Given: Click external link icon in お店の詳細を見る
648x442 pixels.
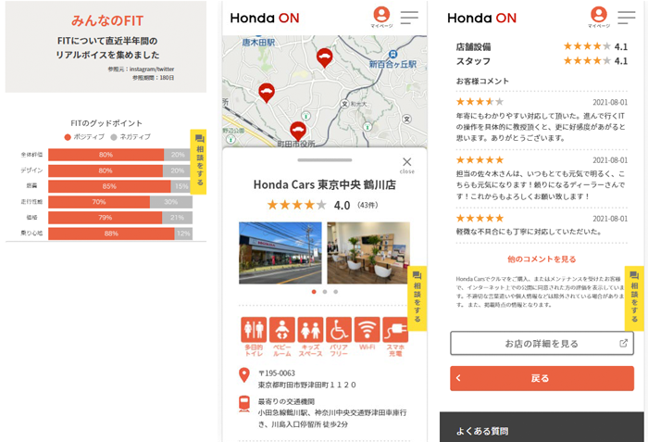Looking at the screenshot, I should [x=623, y=343].
